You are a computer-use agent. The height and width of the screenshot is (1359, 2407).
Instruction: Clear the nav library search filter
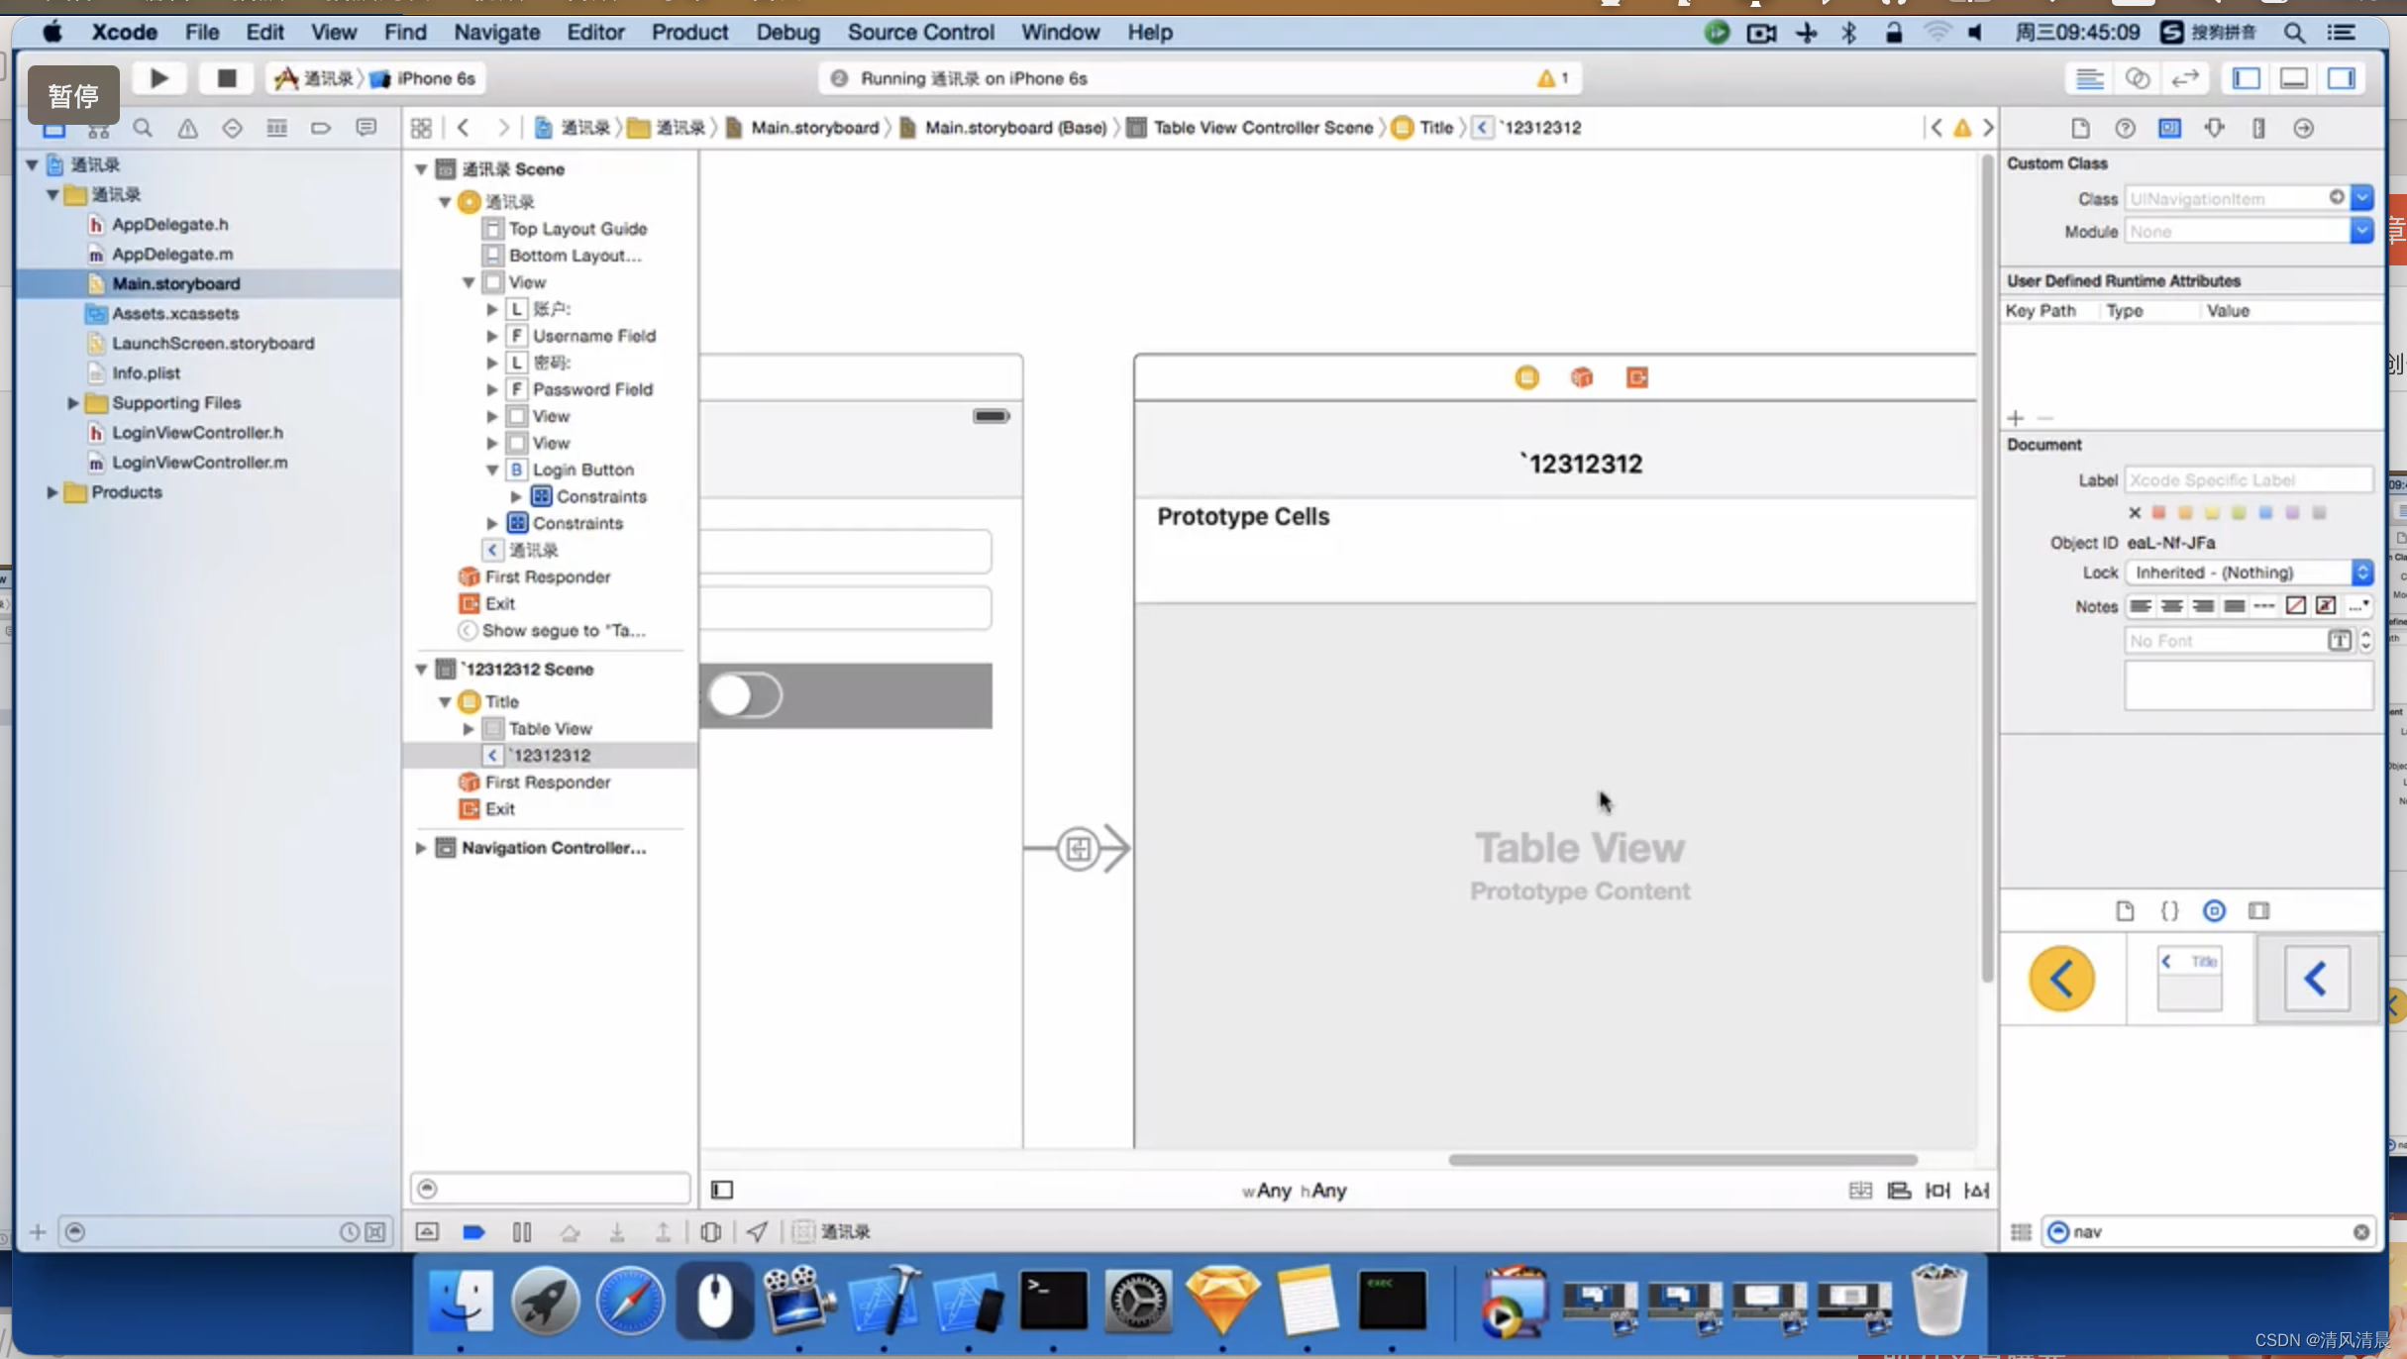(x=2361, y=1232)
